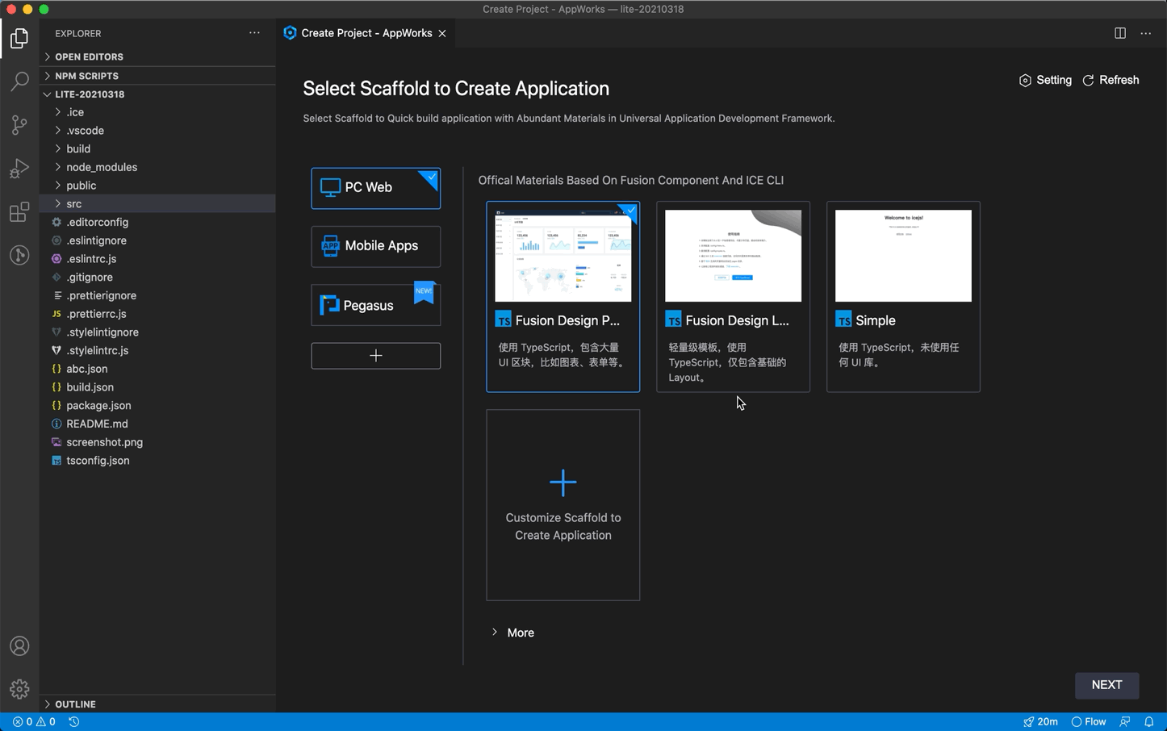
Task: Open the tsconfig.json file
Action: tap(157, 461)
